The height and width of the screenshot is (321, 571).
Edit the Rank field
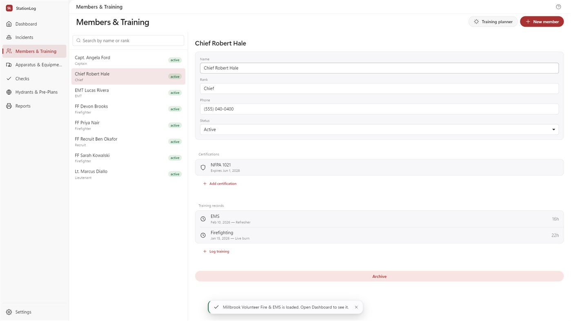coord(379,89)
